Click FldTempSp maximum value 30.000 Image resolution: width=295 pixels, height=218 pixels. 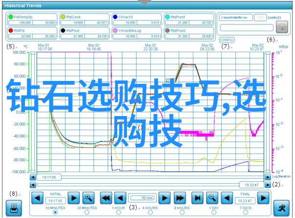point(44,22)
